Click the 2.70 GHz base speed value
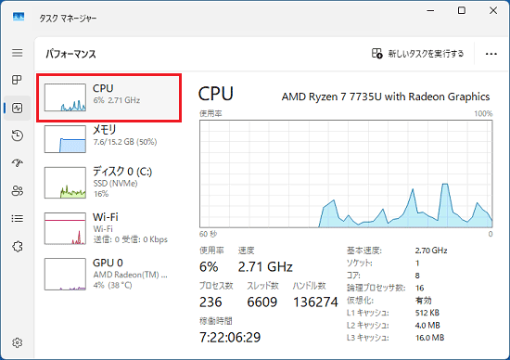 pos(431,251)
